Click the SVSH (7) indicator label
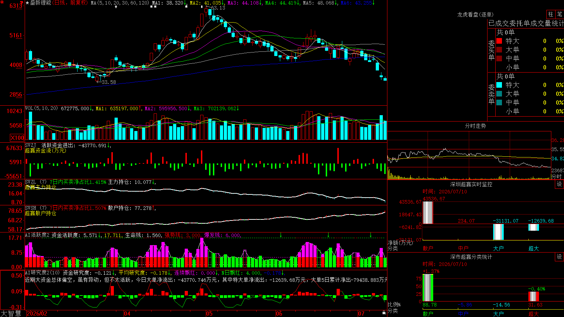The height and width of the screenshot is (317, 564). [36, 208]
